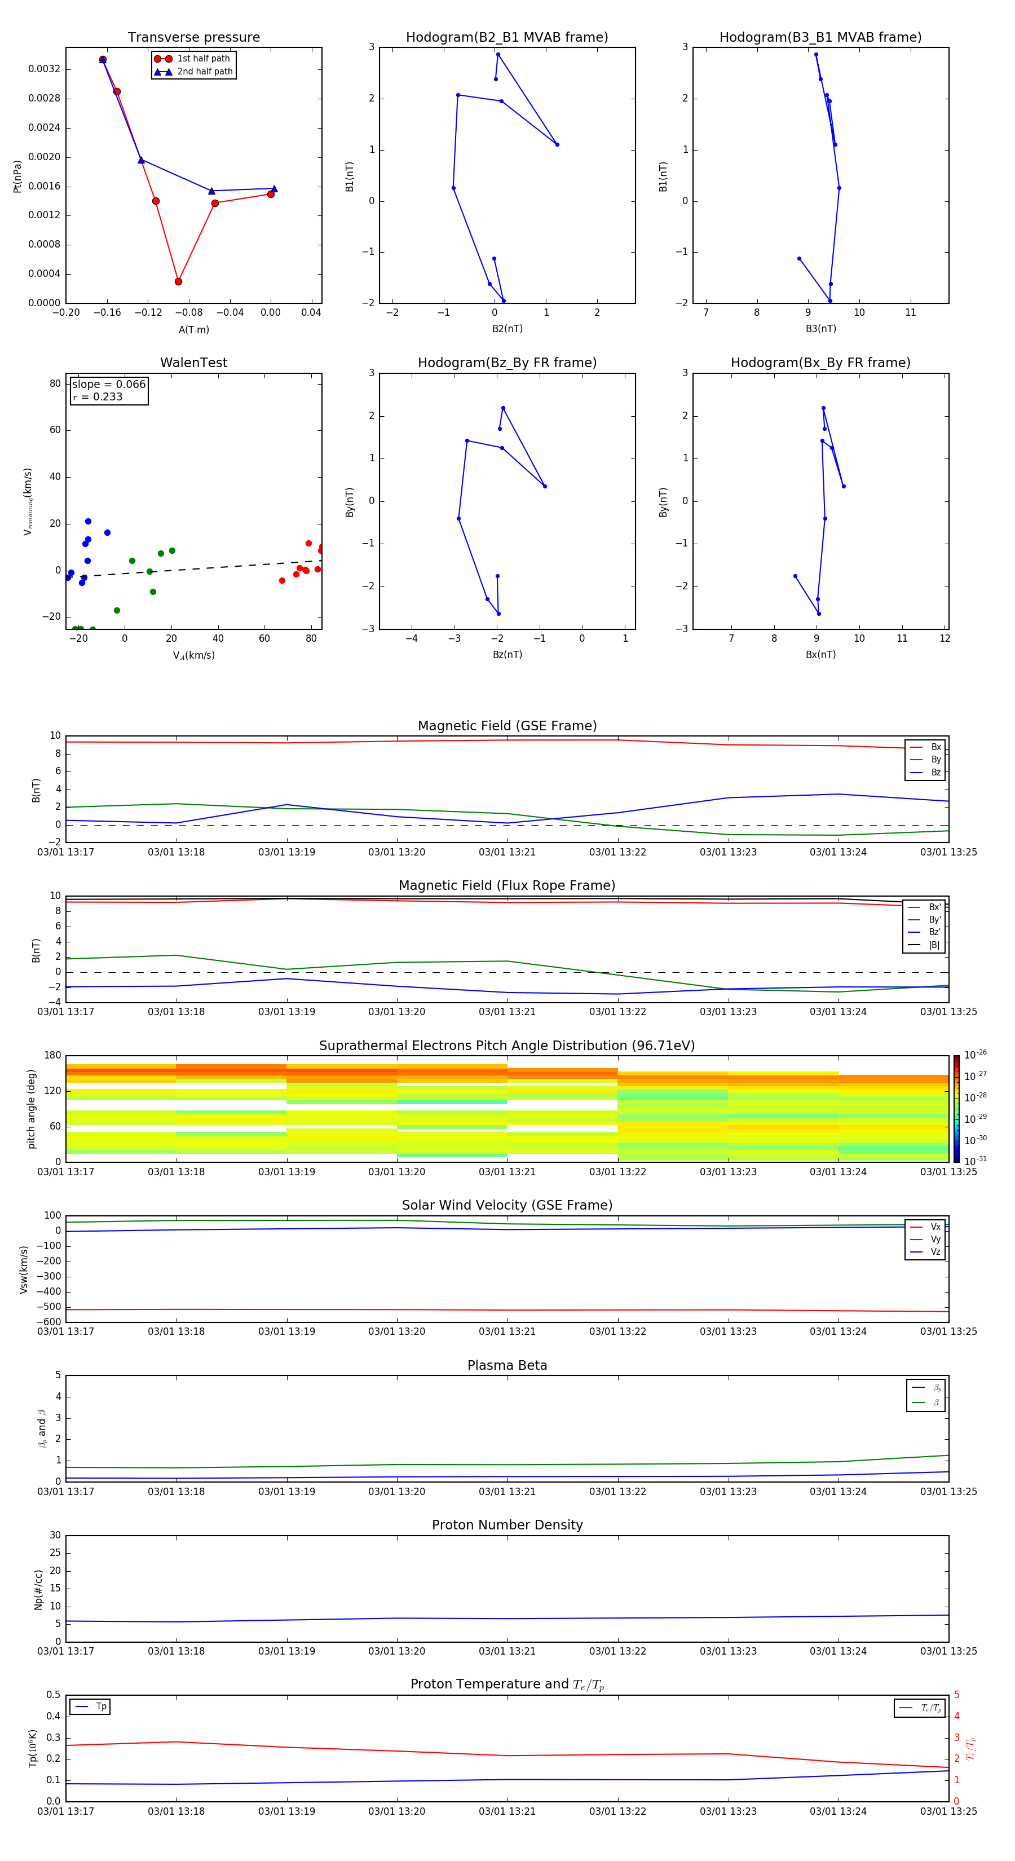Select the 'Vx' velocity legend entry
The image size is (1015, 1861).
tap(925, 1227)
